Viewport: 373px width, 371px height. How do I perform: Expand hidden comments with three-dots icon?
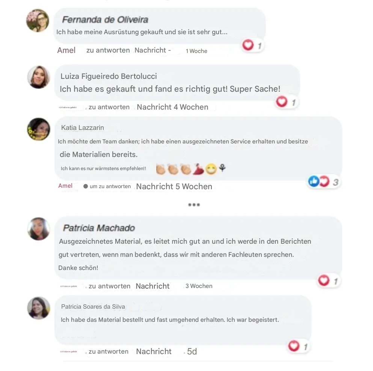(x=194, y=205)
